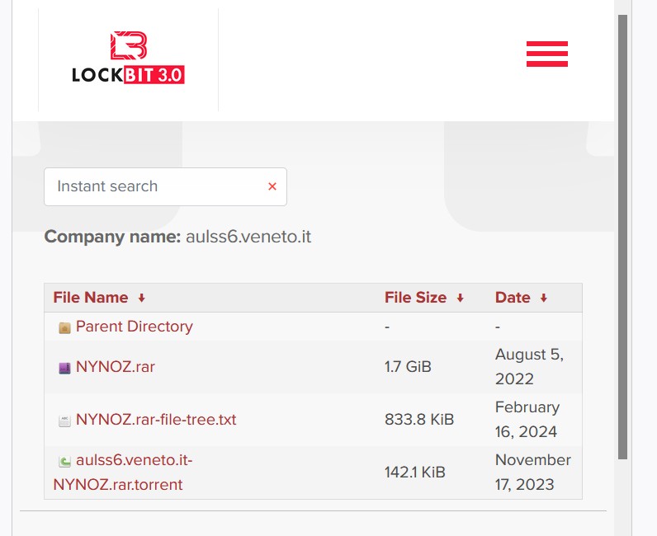
Task: Open the red hamburger menu
Action: click(546, 54)
